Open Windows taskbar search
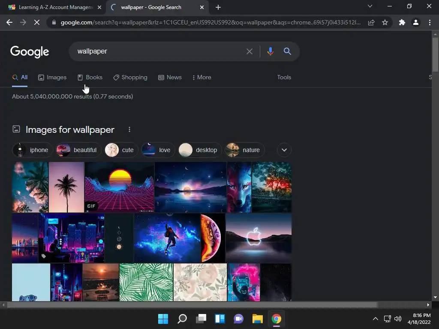The image size is (439, 329). tap(182, 319)
